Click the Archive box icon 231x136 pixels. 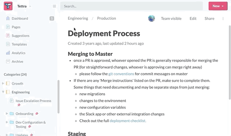(x=8, y=62)
